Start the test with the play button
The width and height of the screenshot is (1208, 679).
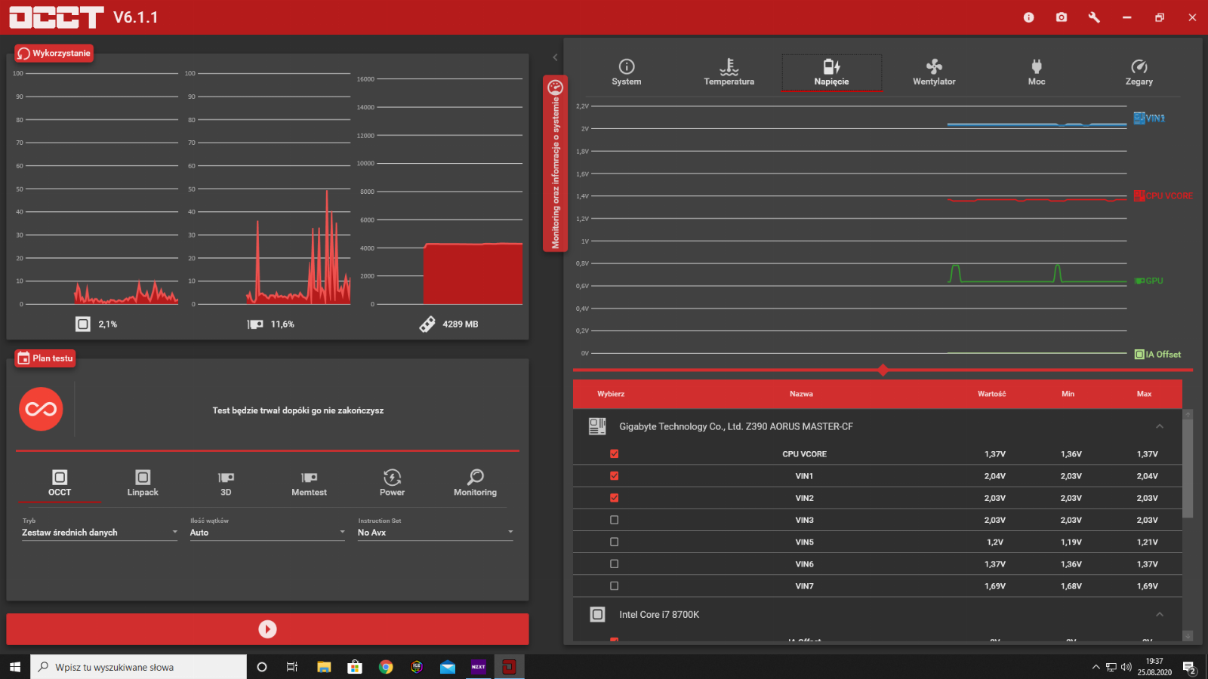pos(267,629)
